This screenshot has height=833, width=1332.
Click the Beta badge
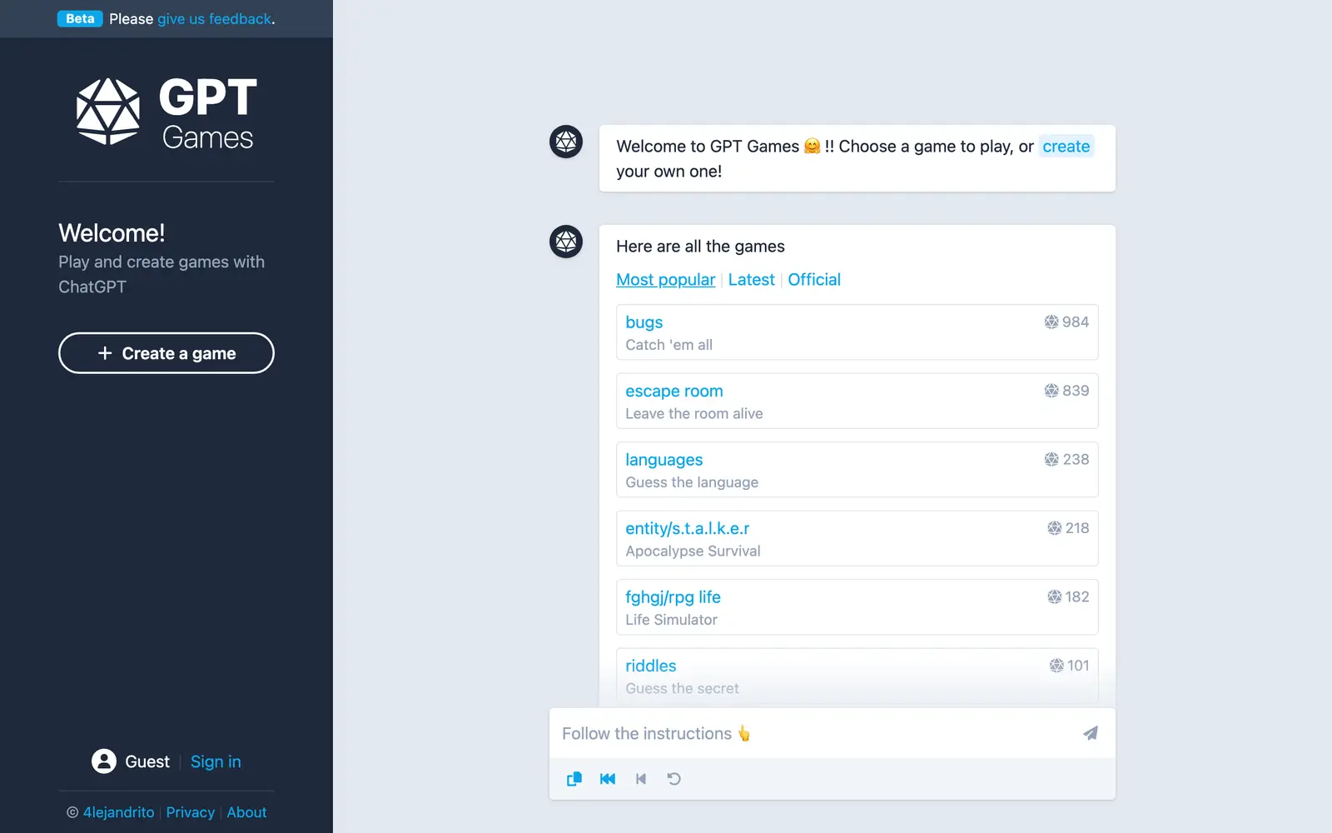pyautogui.click(x=80, y=18)
